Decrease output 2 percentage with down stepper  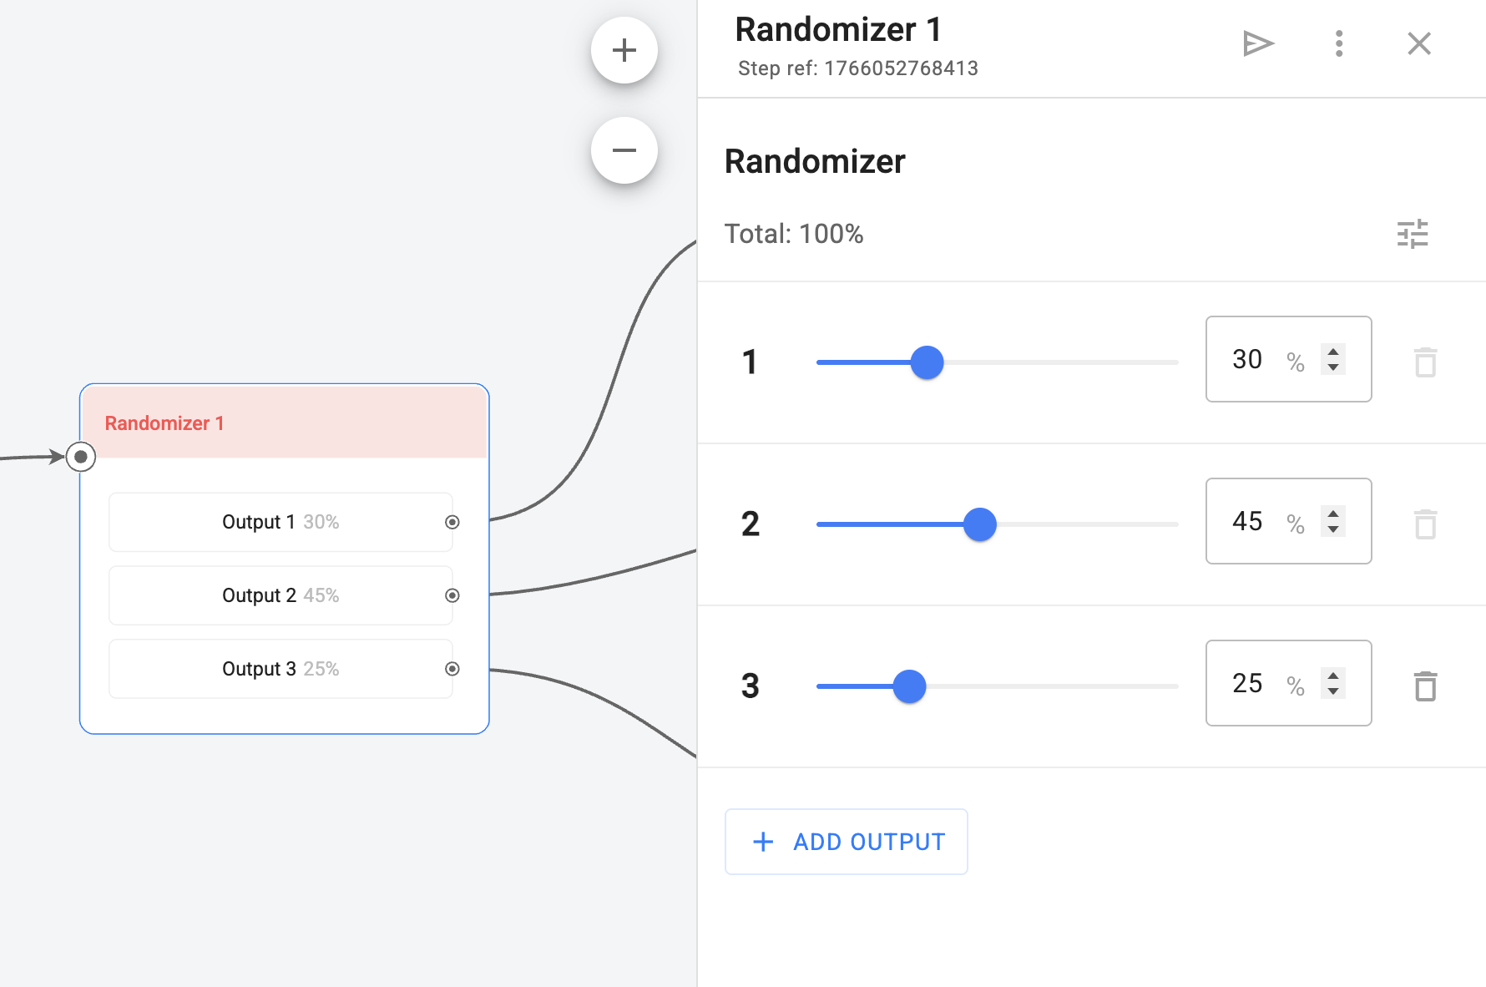coord(1333,529)
